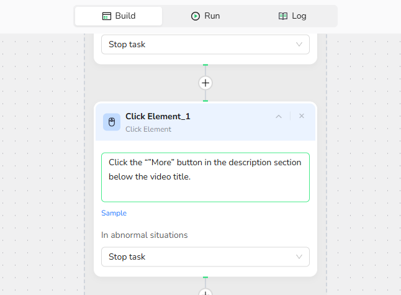Click the Sample link
Image resolution: width=401 pixels, height=295 pixels.
pos(114,213)
